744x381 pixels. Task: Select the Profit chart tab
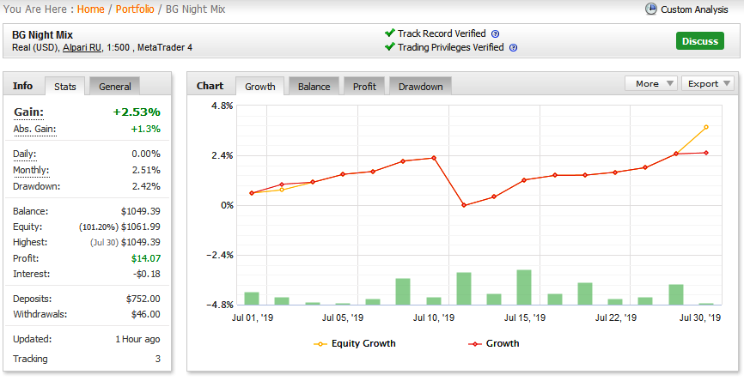364,87
